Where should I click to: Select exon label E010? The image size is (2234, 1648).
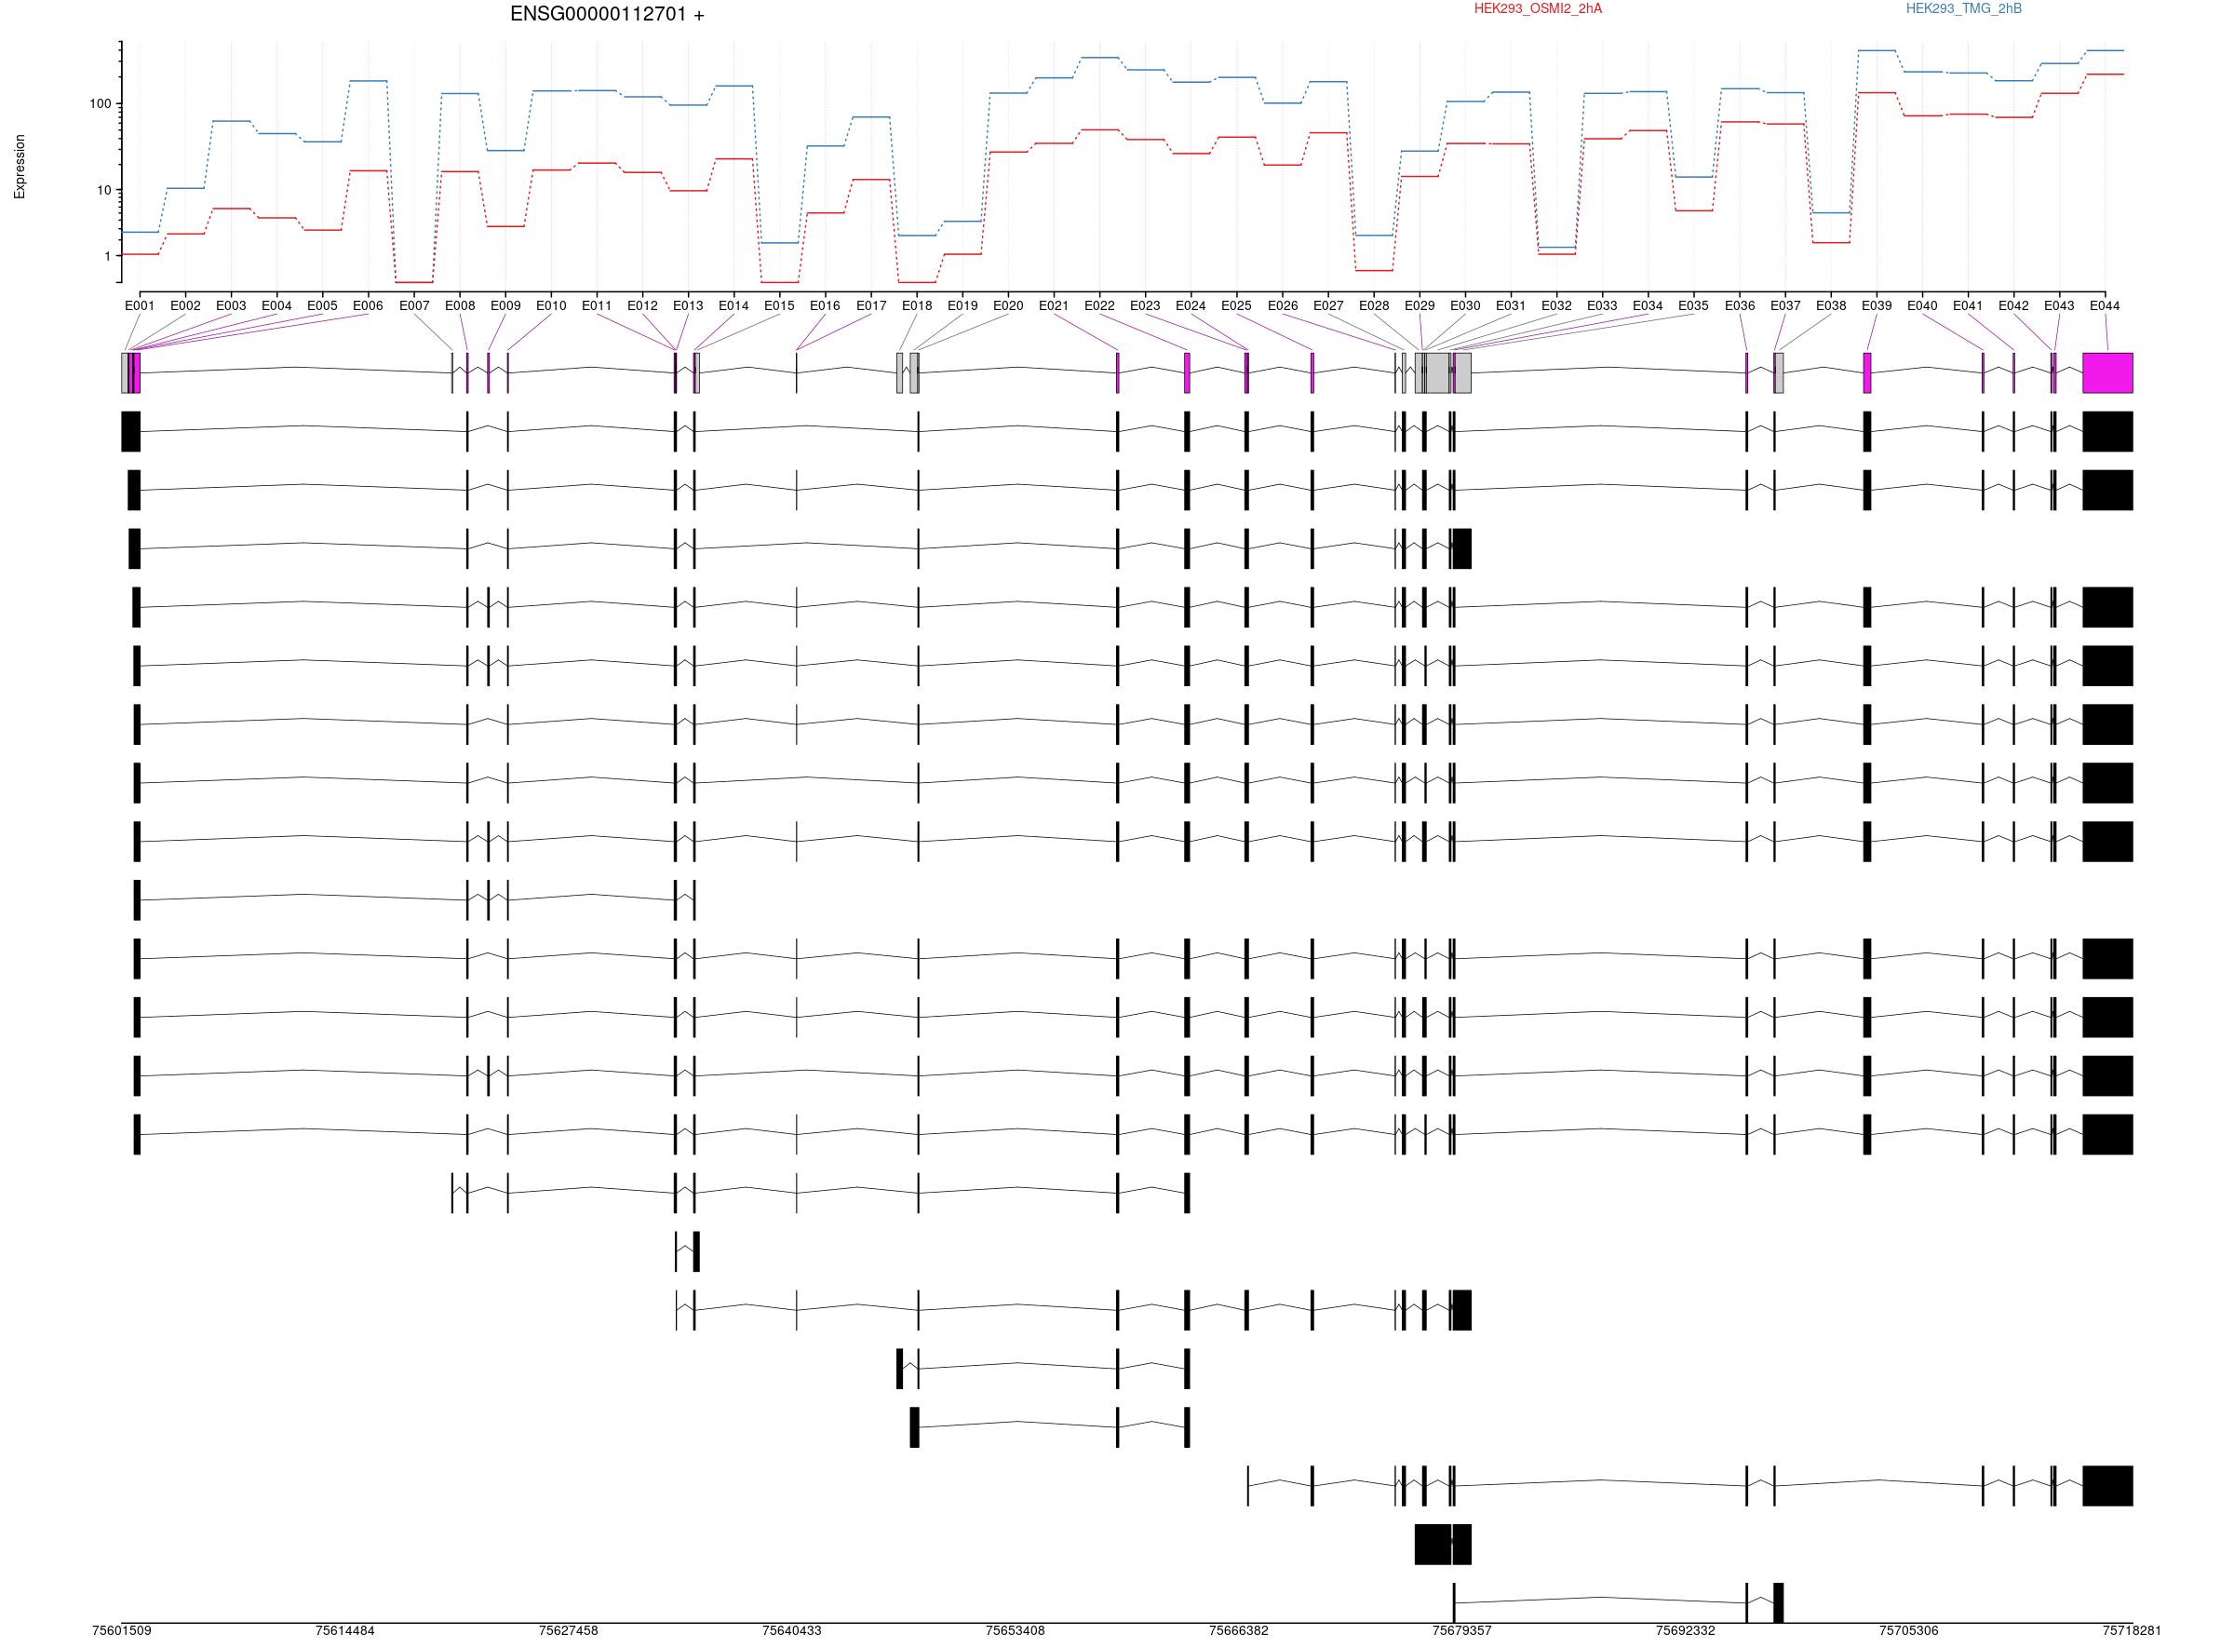[x=550, y=306]
